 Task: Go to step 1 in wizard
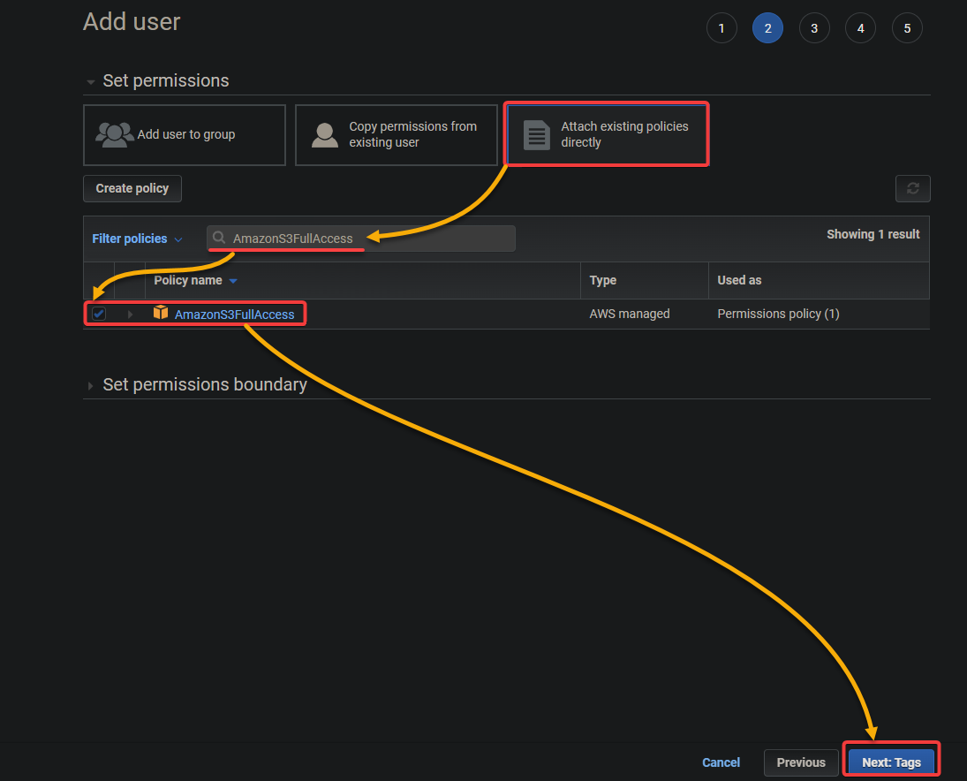(721, 28)
